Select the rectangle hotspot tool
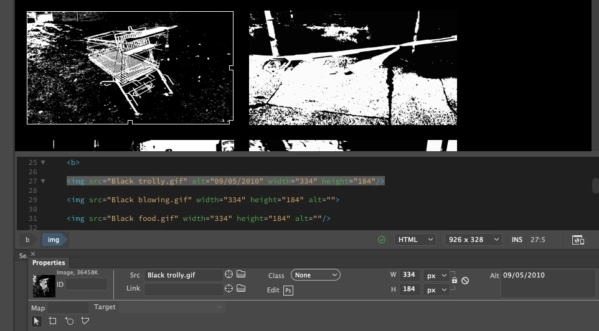Screen dimensions: 599x331 [x=53, y=321]
